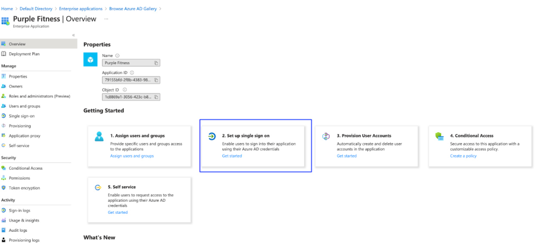Click the Conditional Access shield card icon

(x=439, y=136)
